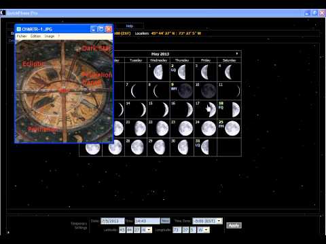326x244 pixels.
Task: Click the Now button
Action: point(165,221)
